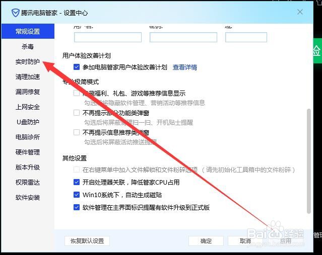Click the 勾选后将隐藏软件管理、营销活动等推荐信息 hint
Viewport: 322px width, 255px height.
(145, 103)
